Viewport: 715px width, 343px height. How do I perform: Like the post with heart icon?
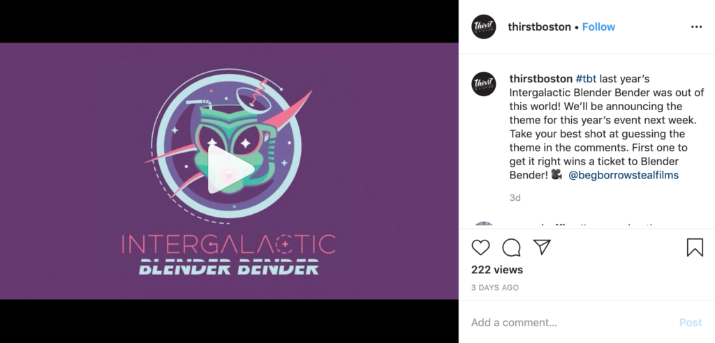point(480,247)
